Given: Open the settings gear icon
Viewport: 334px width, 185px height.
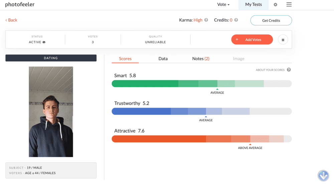Looking at the screenshot, I should pyautogui.click(x=275, y=5).
